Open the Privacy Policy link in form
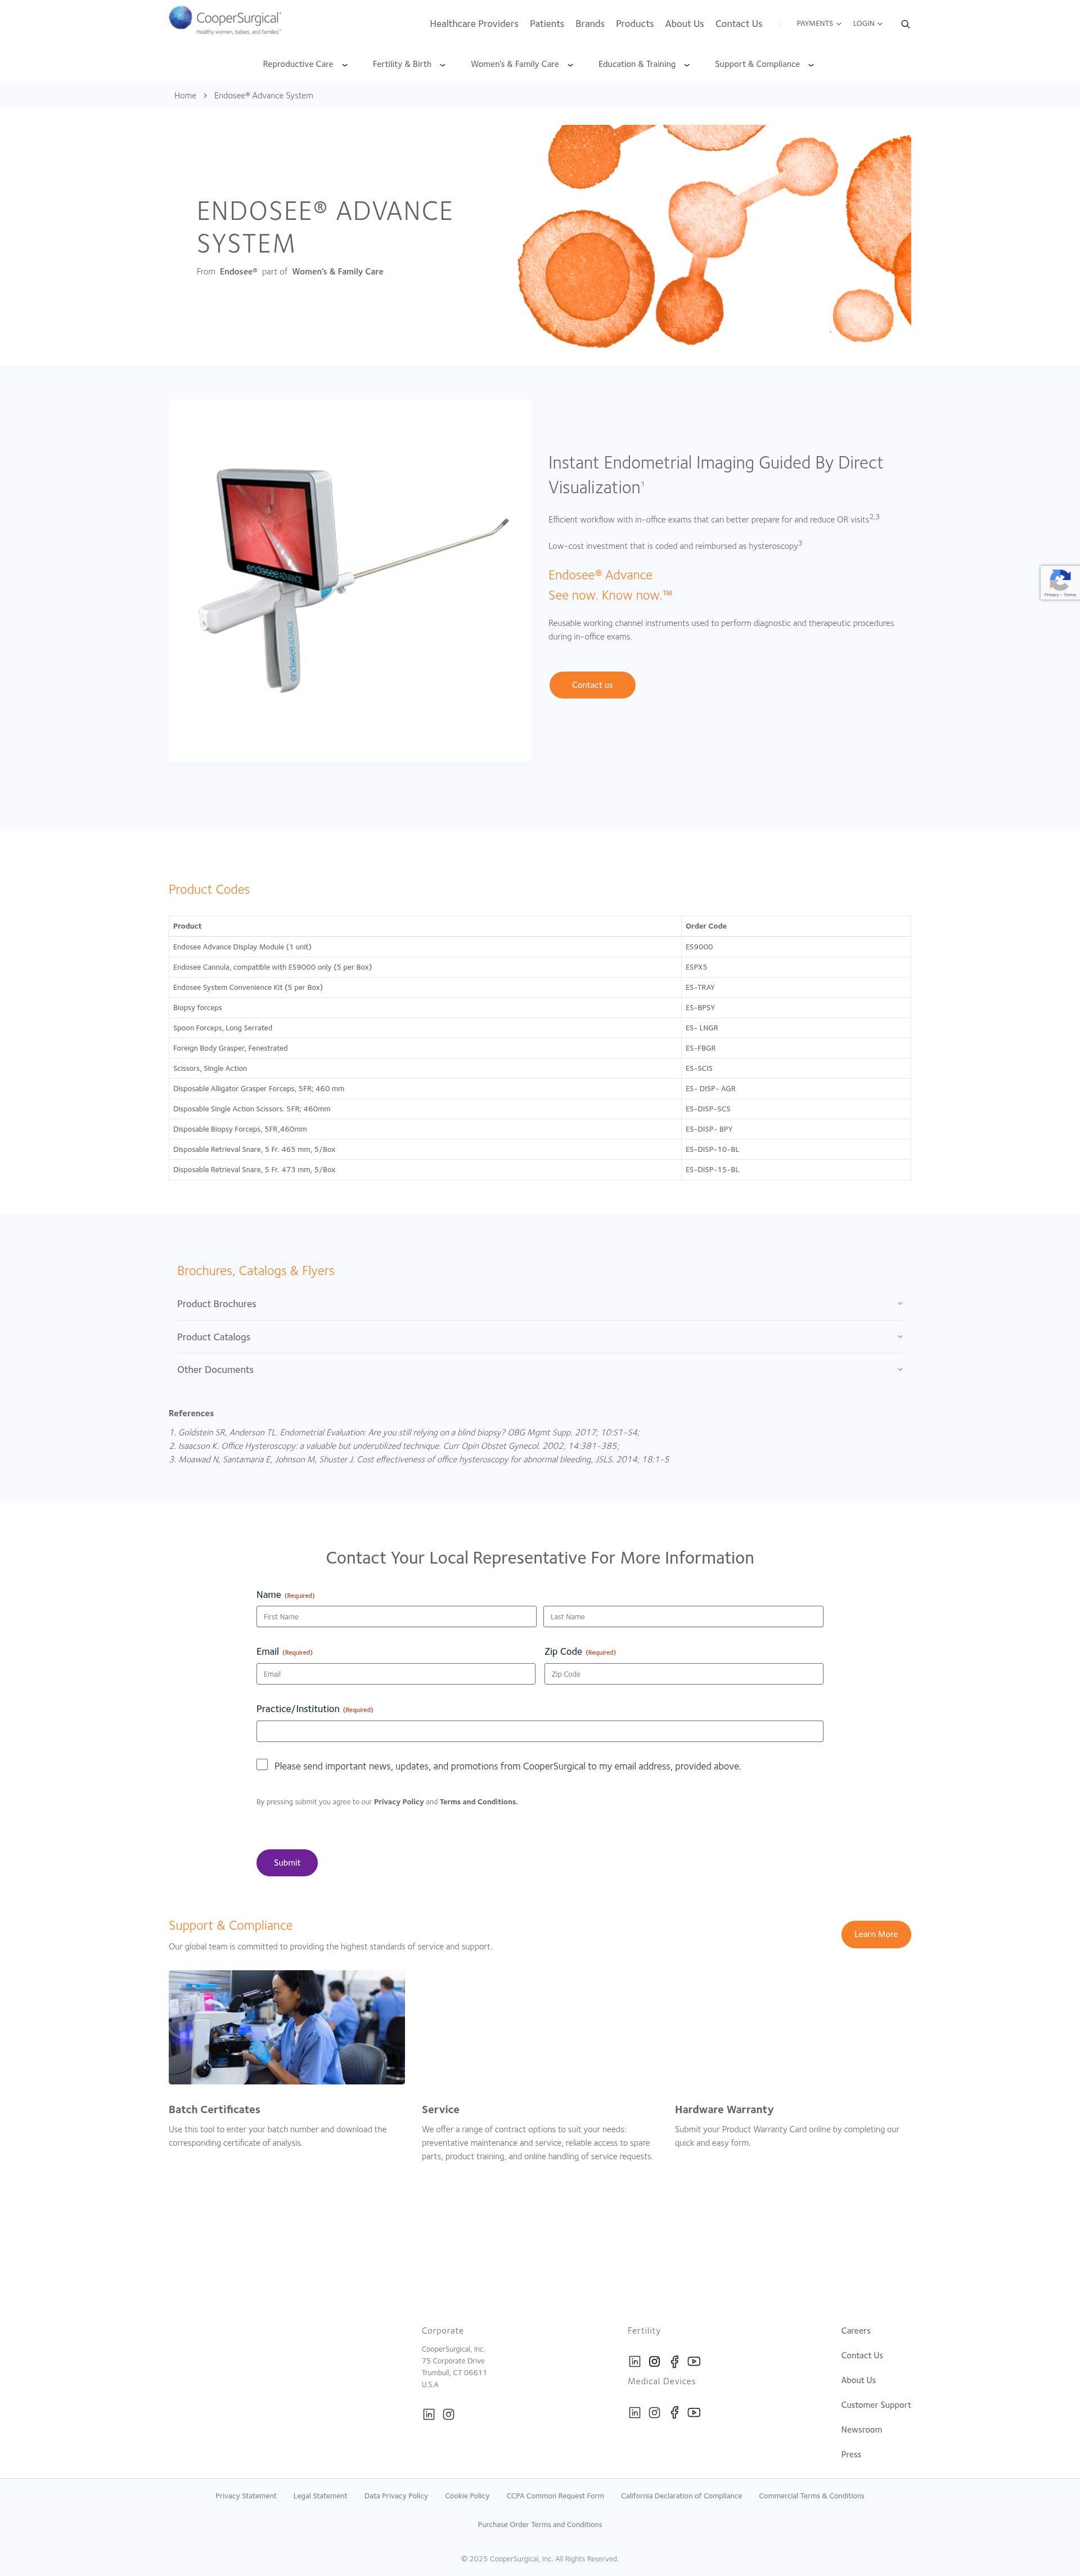 point(398,1802)
